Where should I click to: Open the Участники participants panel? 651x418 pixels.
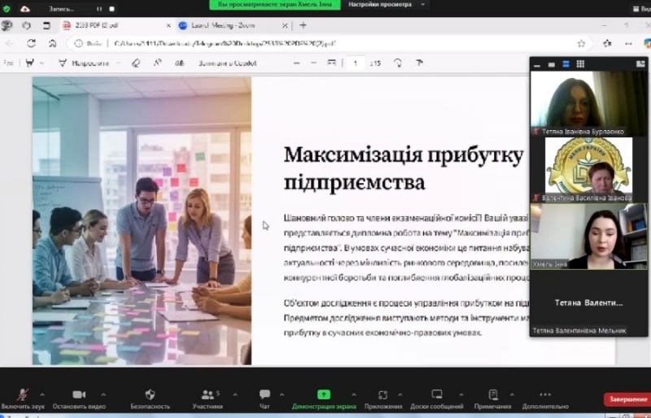[x=208, y=399]
